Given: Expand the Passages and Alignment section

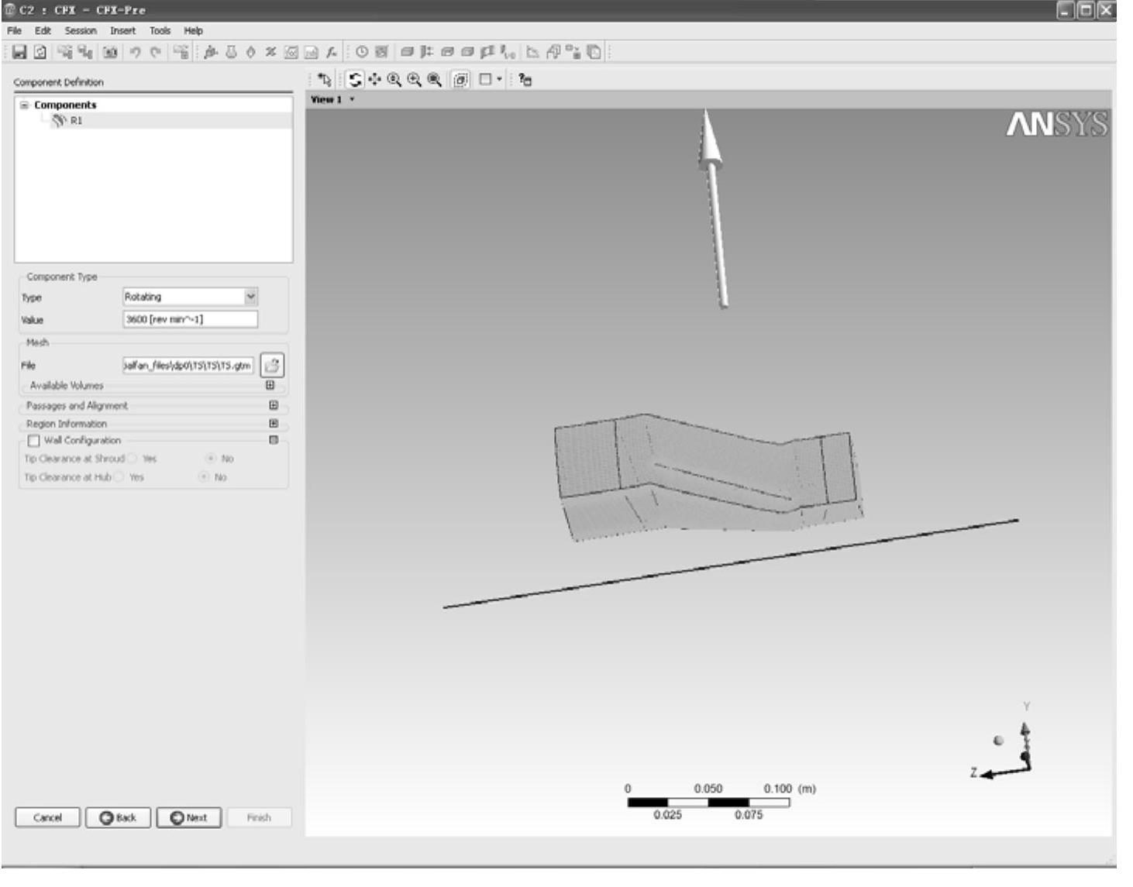Looking at the screenshot, I should click(273, 405).
